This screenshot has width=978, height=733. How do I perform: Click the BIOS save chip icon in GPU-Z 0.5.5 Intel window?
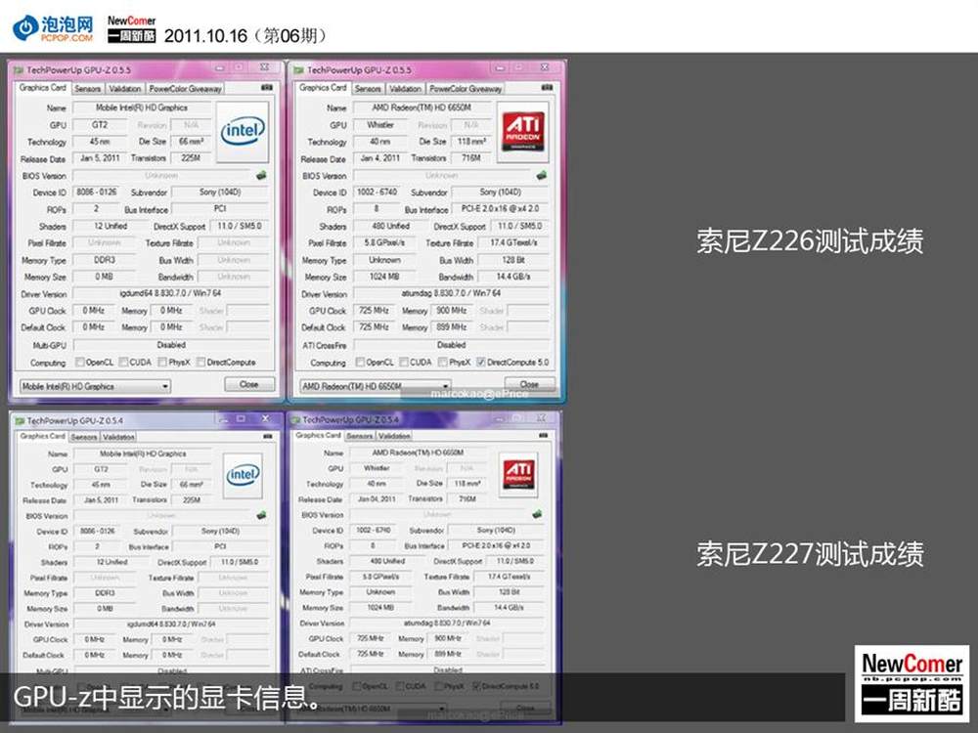[x=261, y=175]
